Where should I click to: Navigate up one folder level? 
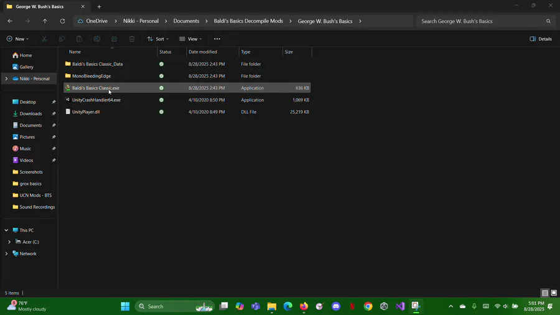pos(45,21)
